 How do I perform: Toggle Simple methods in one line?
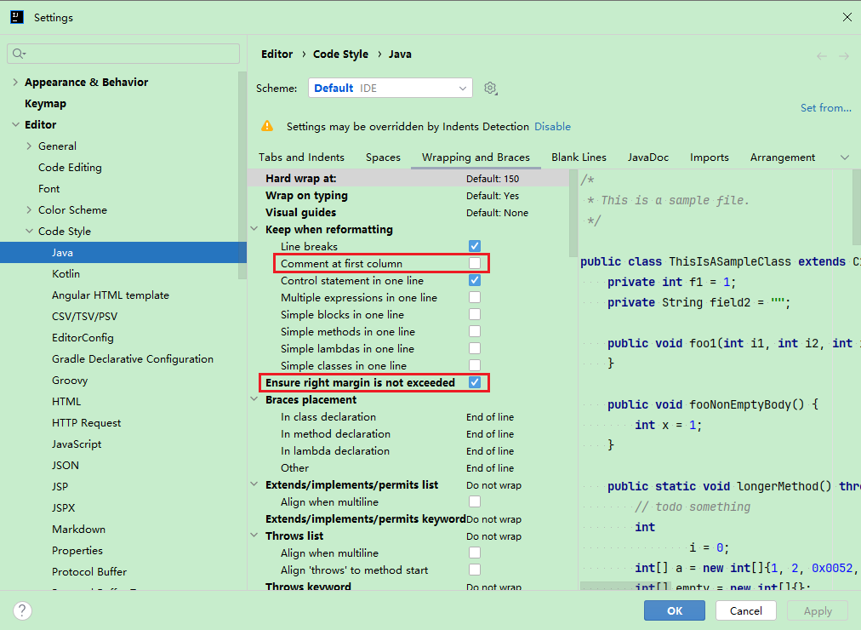(x=475, y=332)
